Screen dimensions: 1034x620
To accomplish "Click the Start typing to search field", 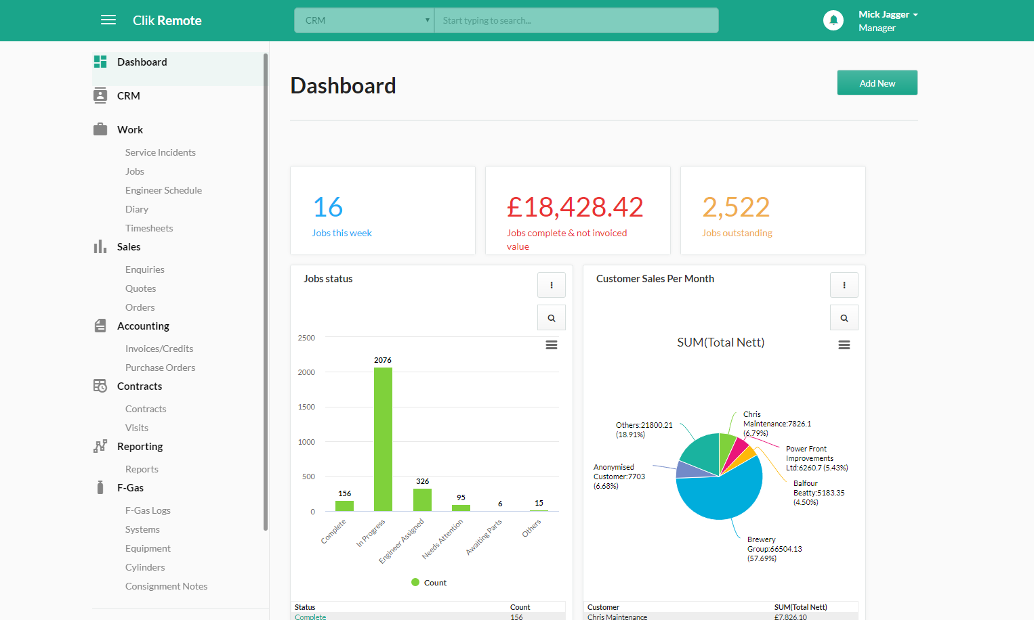I will coord(577,20).
